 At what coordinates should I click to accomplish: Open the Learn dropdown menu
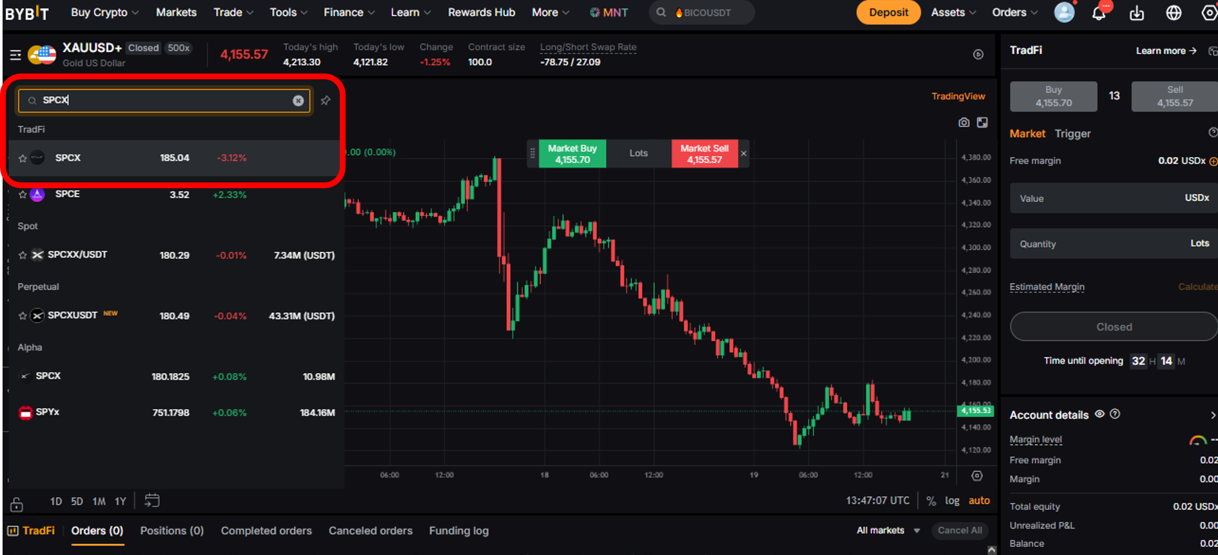coord(411,12)
